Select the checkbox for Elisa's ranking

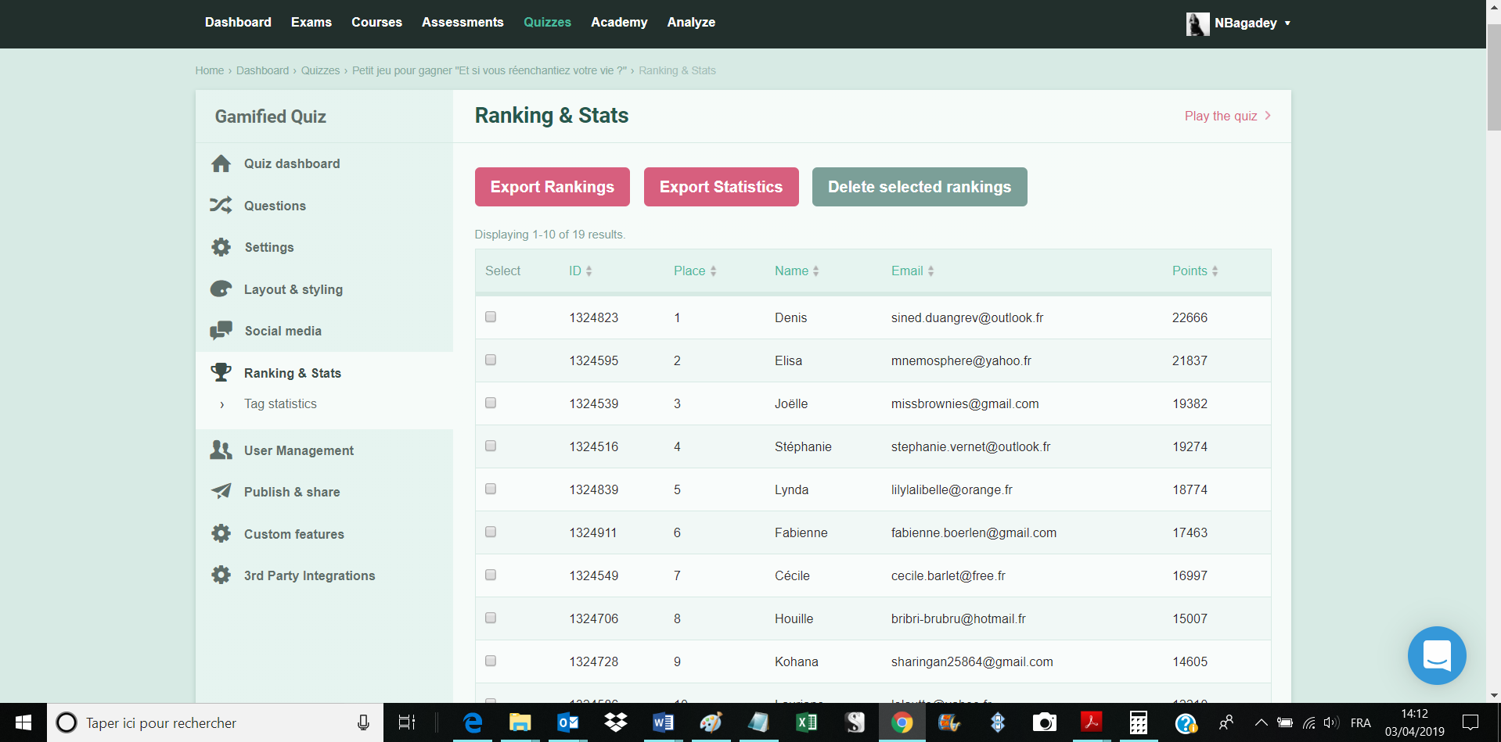tap(491, 360)
